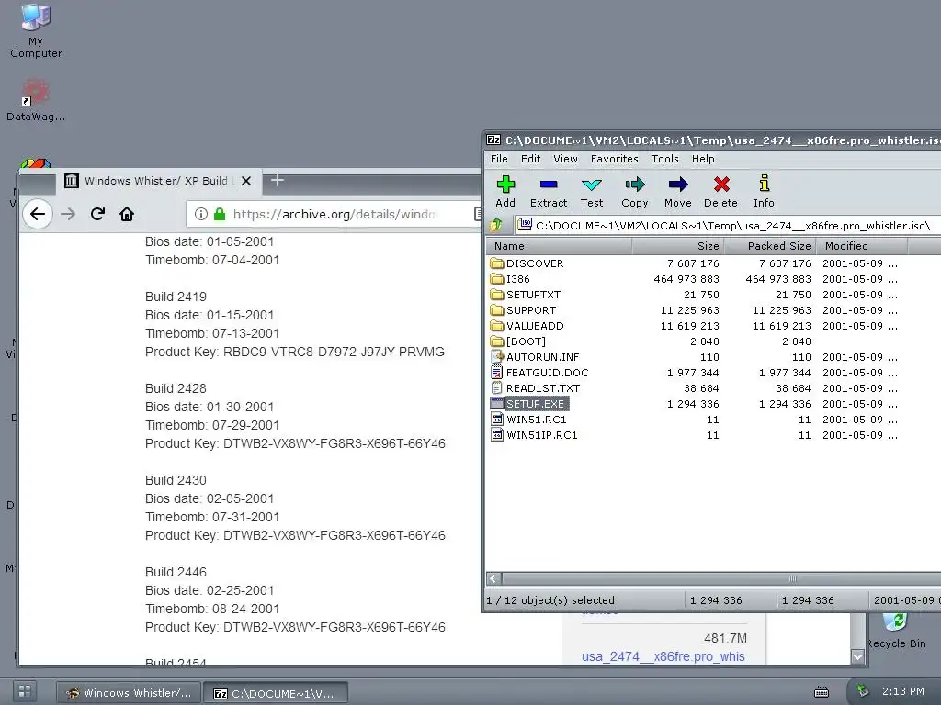Click the browser Home button
The image size is (941, 705).
tap(127, 214)
